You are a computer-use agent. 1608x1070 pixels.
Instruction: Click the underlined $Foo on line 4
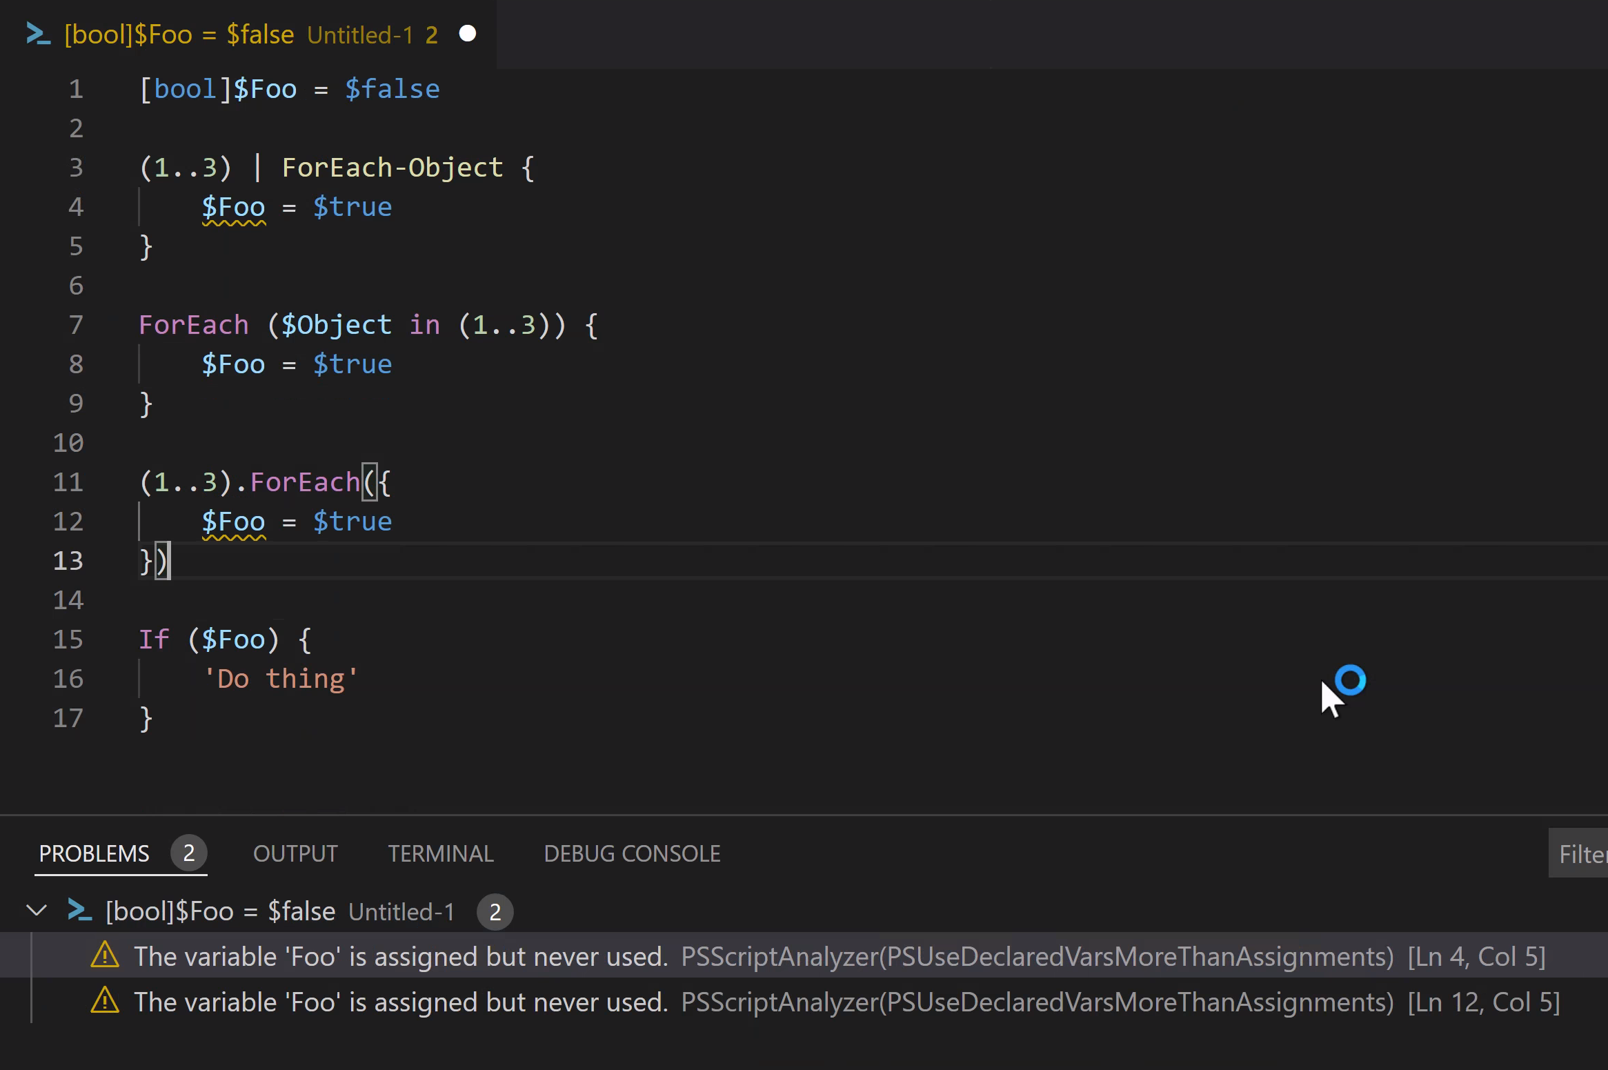(233, 206)
